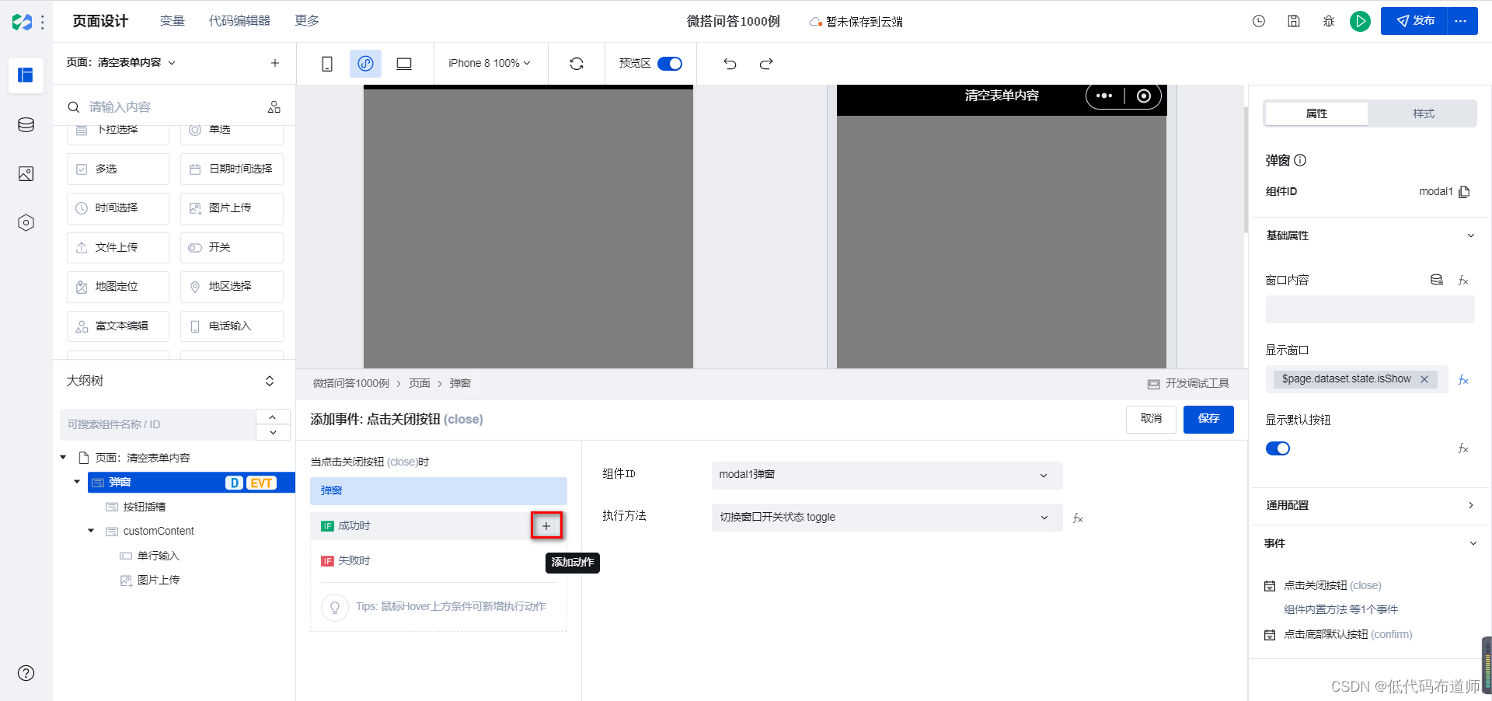Copy the modal1 component ID

(x=1464, y=192)
